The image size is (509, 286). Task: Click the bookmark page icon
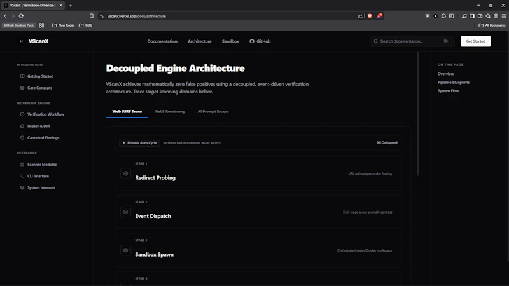pyautogui.click(x=92, y=16)
